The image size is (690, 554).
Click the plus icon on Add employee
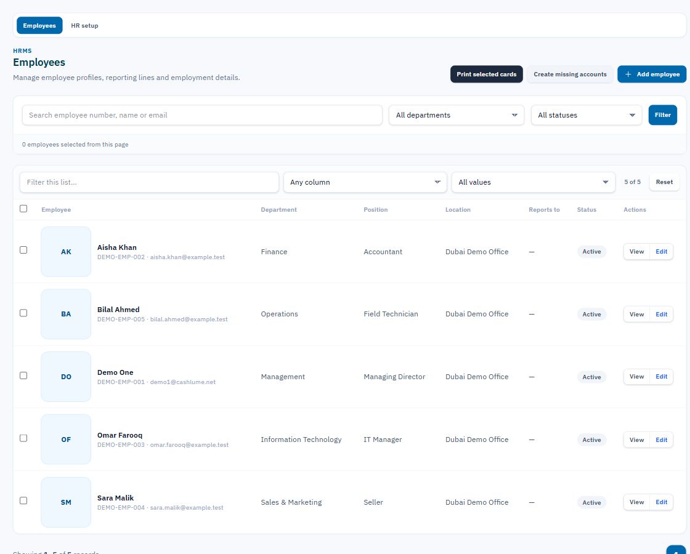(628, 74)
